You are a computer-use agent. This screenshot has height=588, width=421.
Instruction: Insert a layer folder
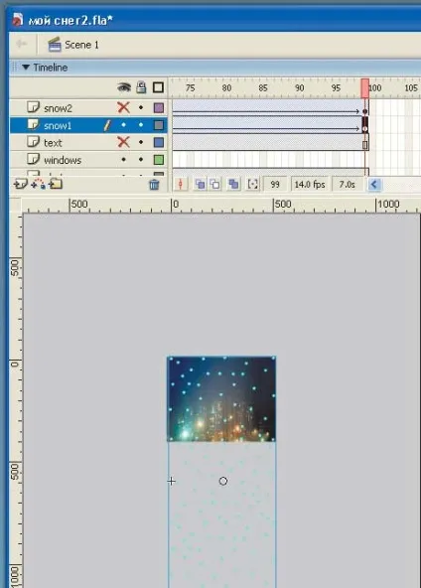(56, 184)
